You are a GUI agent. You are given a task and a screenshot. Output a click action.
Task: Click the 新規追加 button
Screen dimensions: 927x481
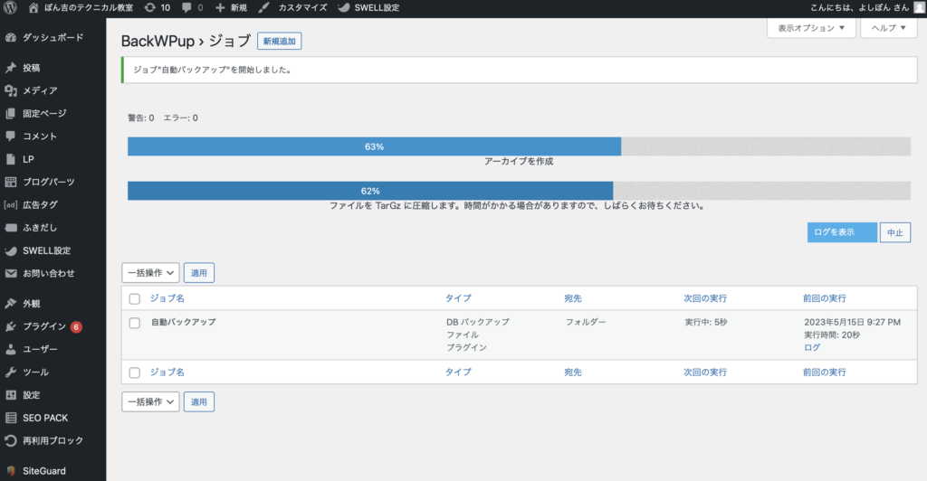pos(280,42)
